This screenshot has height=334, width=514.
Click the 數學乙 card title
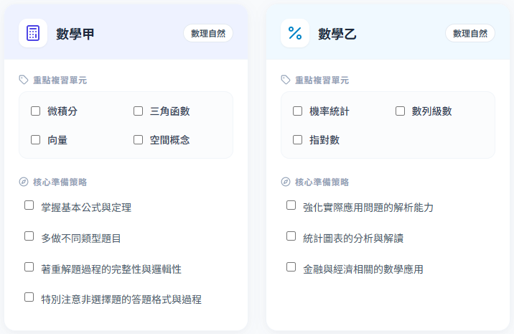point(337,34)
